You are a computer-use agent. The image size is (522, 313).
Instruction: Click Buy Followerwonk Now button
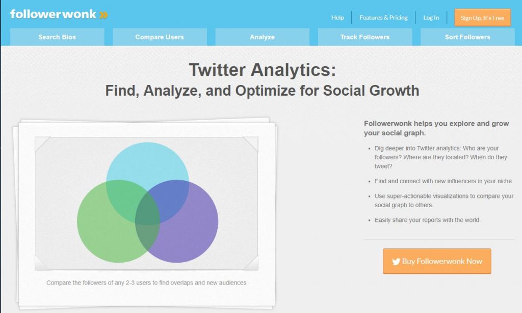(x=437, y=261)
